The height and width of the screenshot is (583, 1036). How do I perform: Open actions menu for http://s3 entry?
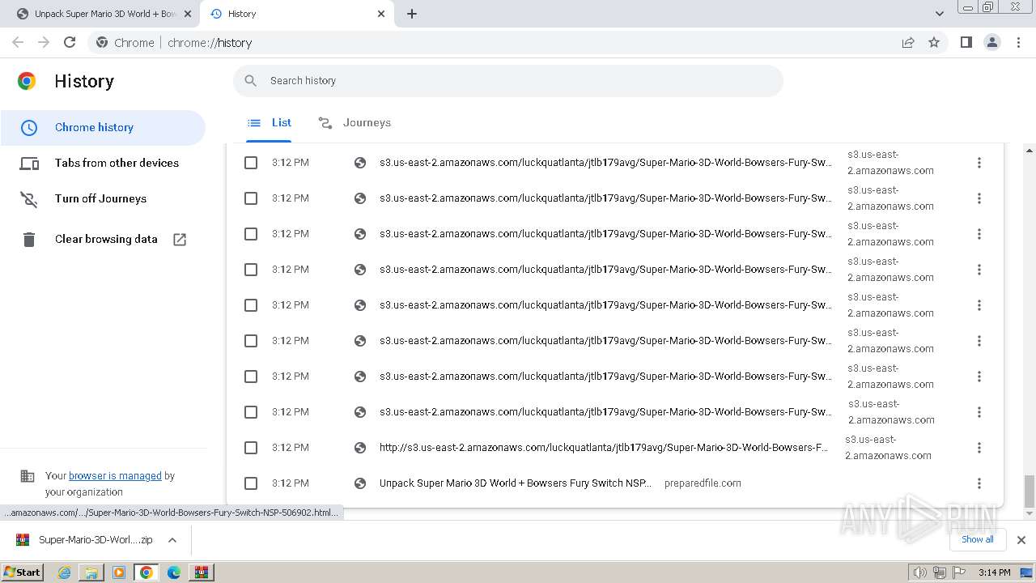979,448
